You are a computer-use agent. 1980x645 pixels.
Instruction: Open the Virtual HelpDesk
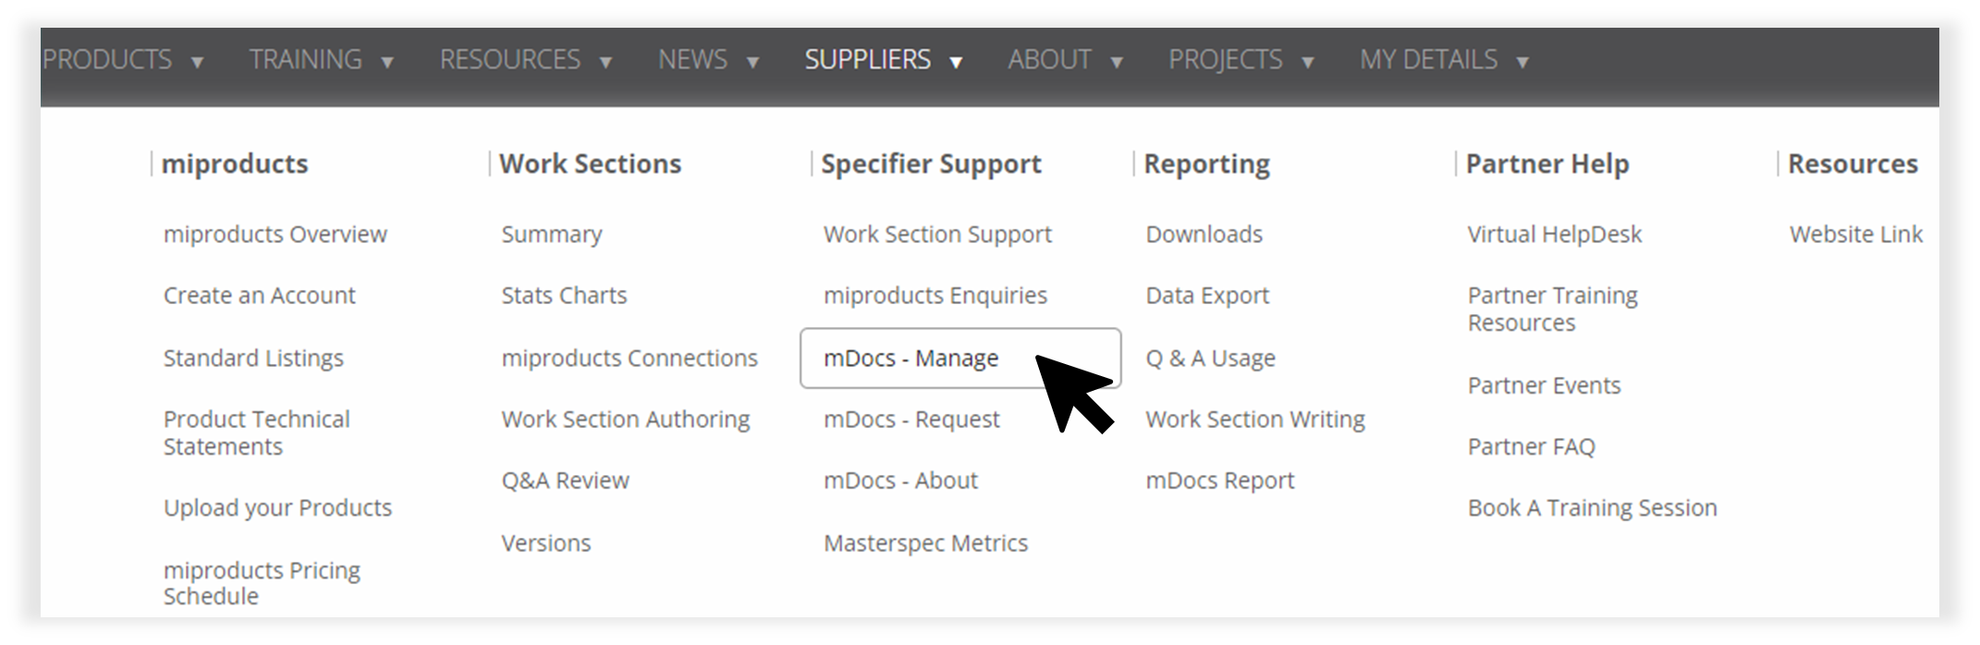(x=1554, y=234)
